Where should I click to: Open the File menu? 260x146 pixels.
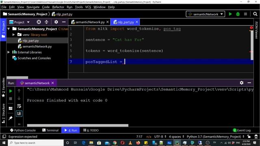pos(4,7)
